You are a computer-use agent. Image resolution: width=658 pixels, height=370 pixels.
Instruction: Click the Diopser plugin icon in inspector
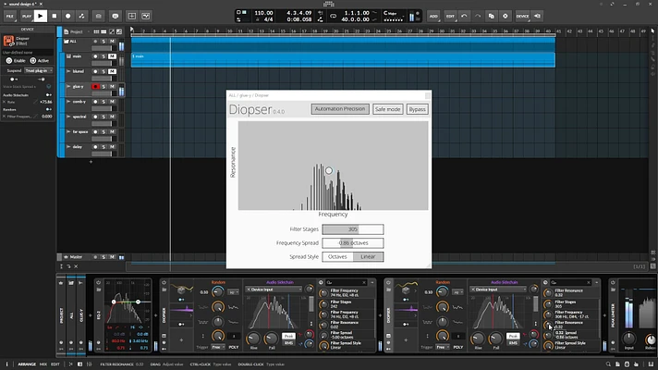[x=8, y=41]
